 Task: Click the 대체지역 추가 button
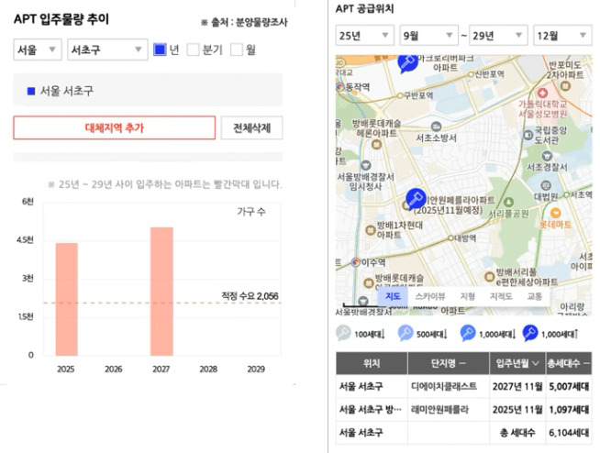click(115, 127)
